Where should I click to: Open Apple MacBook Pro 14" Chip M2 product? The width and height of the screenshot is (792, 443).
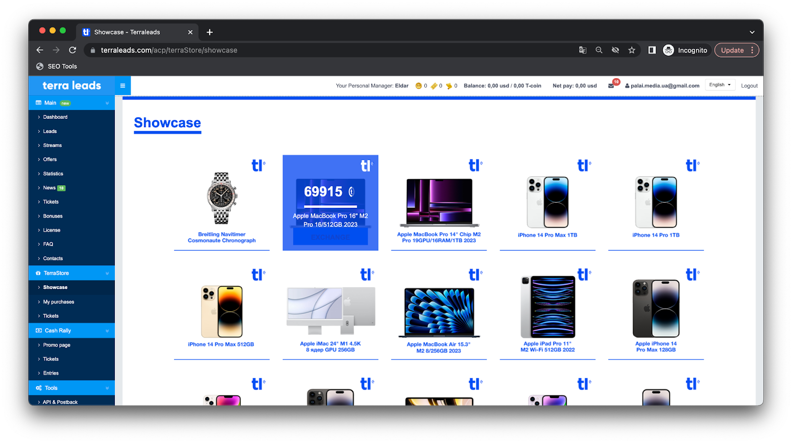[x=439, y=203]
